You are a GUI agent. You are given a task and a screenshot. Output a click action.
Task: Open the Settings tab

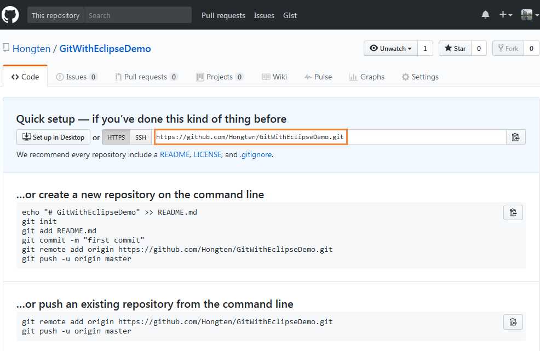[x=420, y=77]
